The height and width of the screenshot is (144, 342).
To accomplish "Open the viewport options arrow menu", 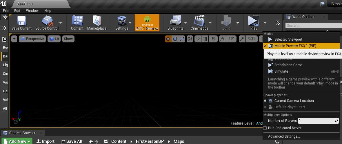I will [x=14, y=39].
